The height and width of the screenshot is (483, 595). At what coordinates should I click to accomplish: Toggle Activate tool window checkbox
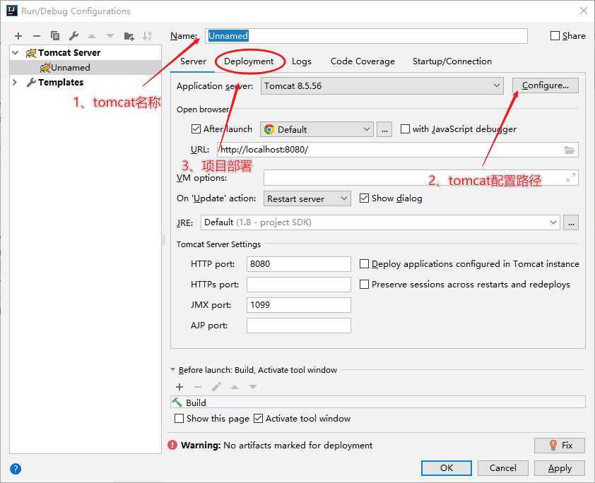click(x=258, y=419)
